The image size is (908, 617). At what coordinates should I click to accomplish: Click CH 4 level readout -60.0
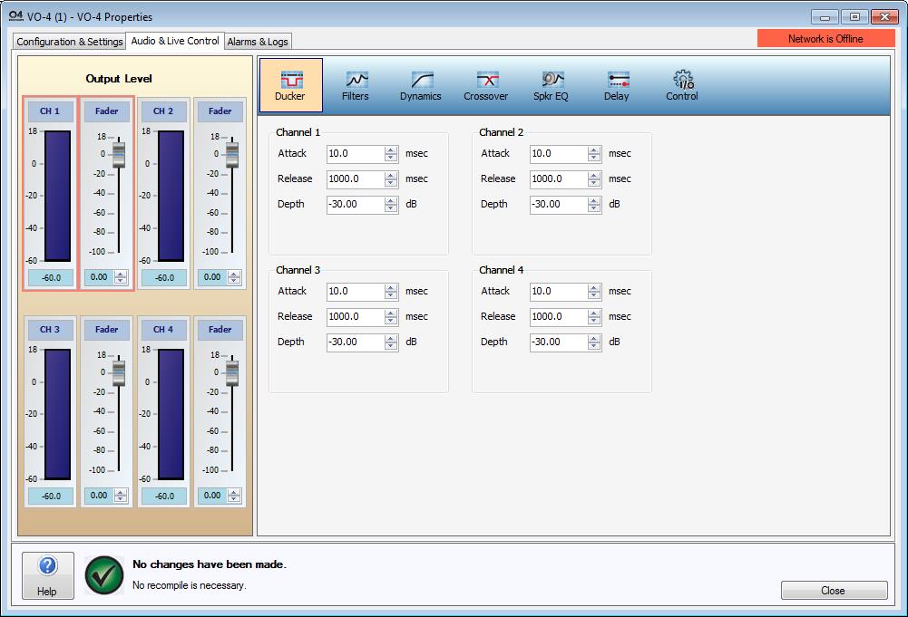(164, 496)
